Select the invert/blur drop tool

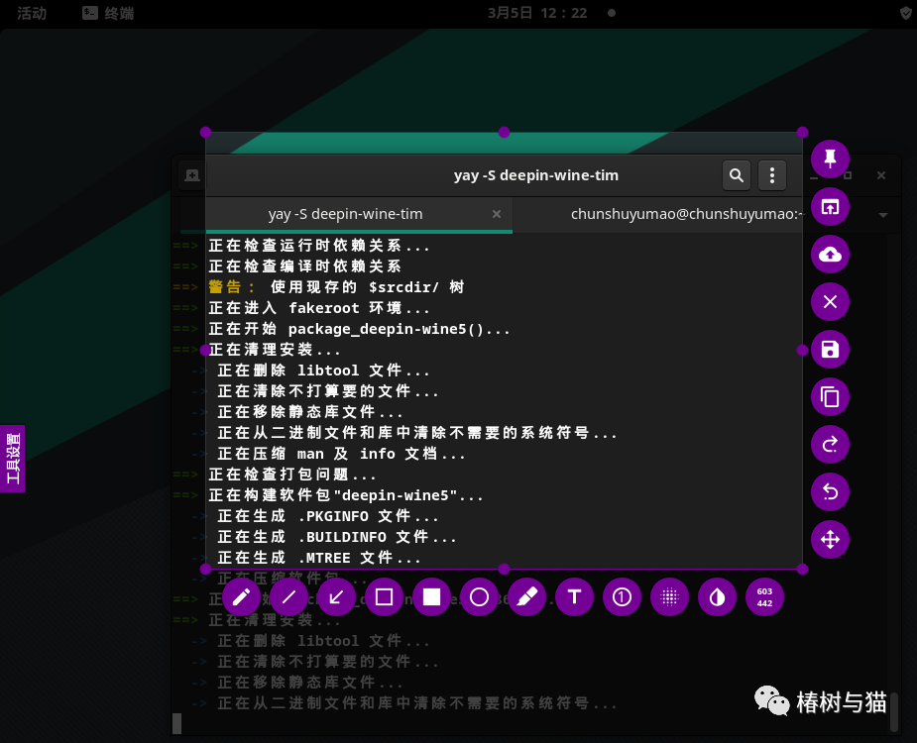[x=717, y=596]
